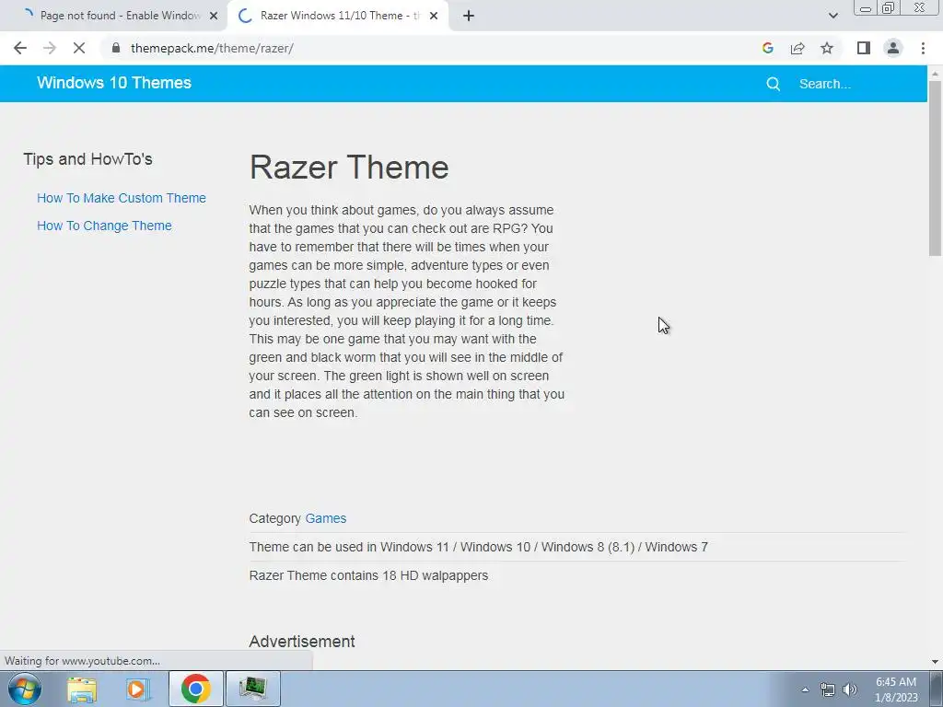Go back to the previous page

(x=20, y=48)
